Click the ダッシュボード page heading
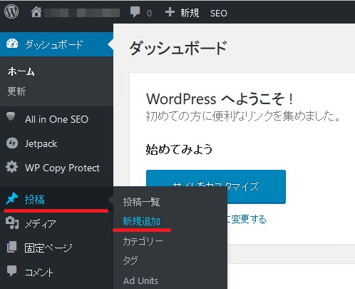The height and width of the screenshot is (289, 355). (178, 49)
